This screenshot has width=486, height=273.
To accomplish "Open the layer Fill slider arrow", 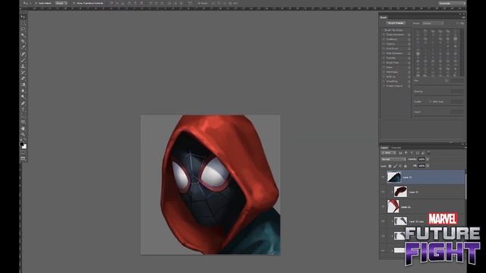I will point(428,166).
